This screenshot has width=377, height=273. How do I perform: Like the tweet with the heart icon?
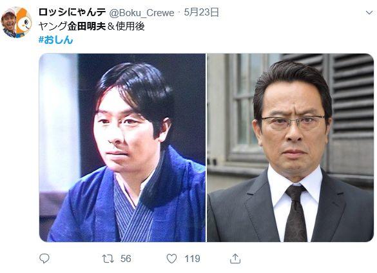point(171,259)
